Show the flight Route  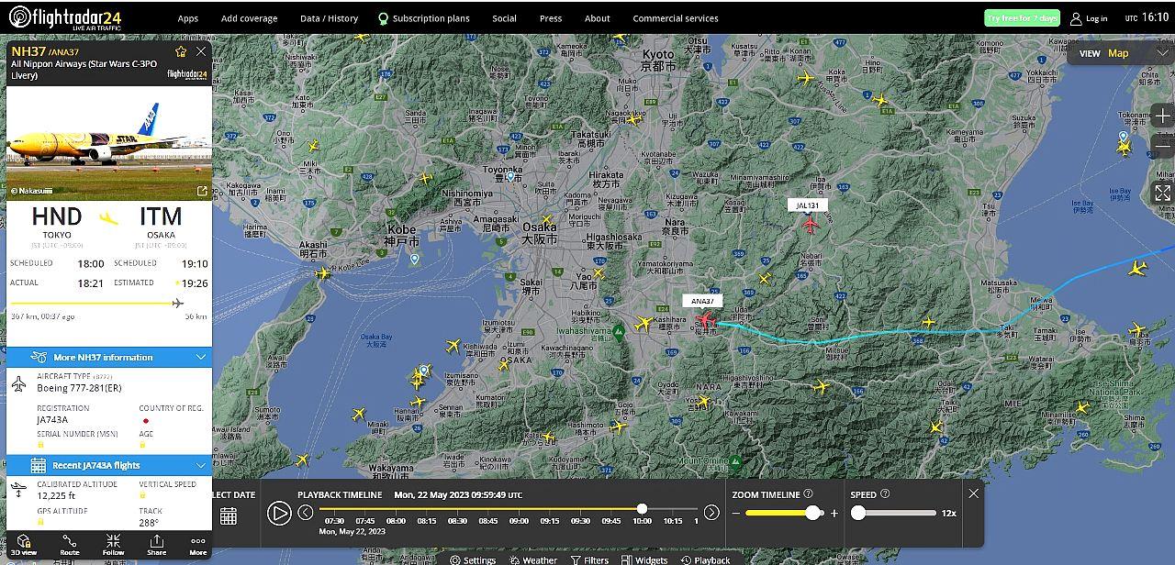pyautogui.click(x=70, y=545)
